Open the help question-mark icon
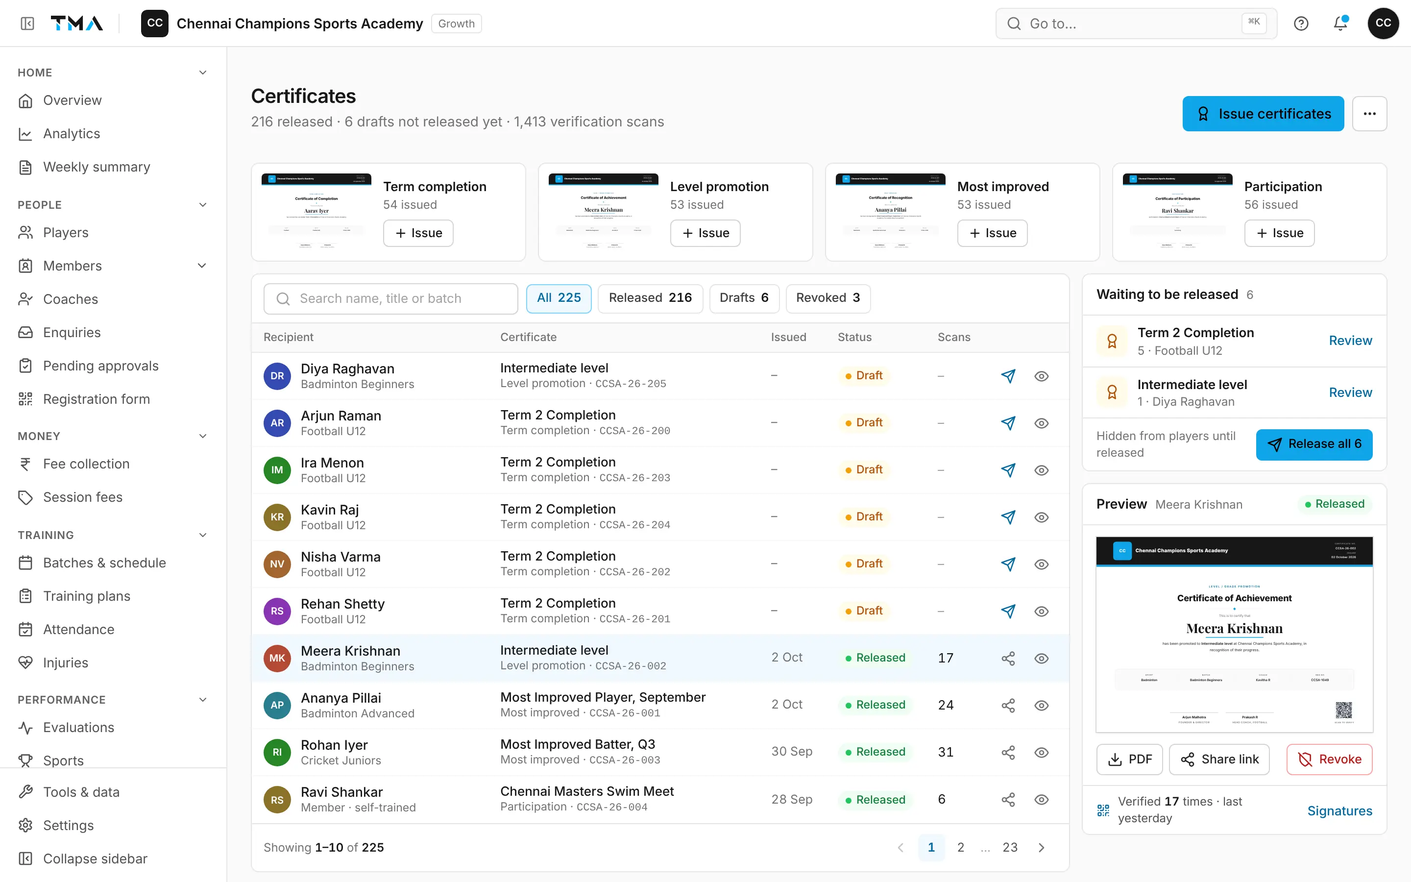This screenshot has width=1411, height=882. pos(1301,24)
